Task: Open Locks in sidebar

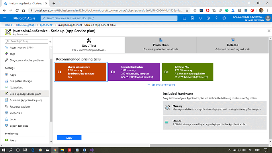Action: point(13,120)
